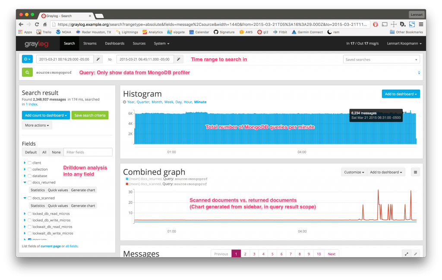Reload the page in the browser
The width and height of the screenshot is (442, 280).
pos(37,25)
